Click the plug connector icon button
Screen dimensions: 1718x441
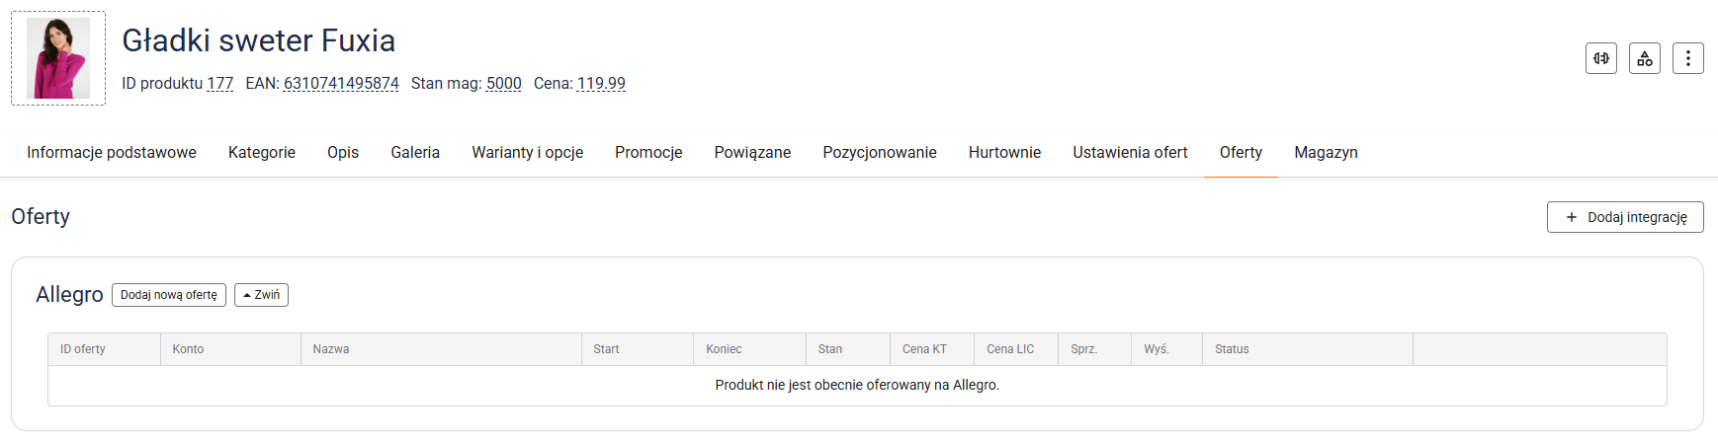1601,58
